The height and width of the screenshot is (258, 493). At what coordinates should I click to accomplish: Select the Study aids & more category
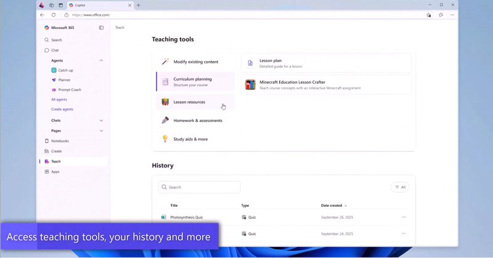(x=195, y=139)
